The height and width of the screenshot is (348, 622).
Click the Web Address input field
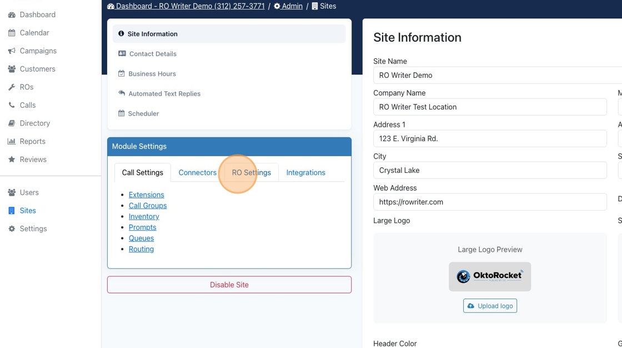click(490, 202)
